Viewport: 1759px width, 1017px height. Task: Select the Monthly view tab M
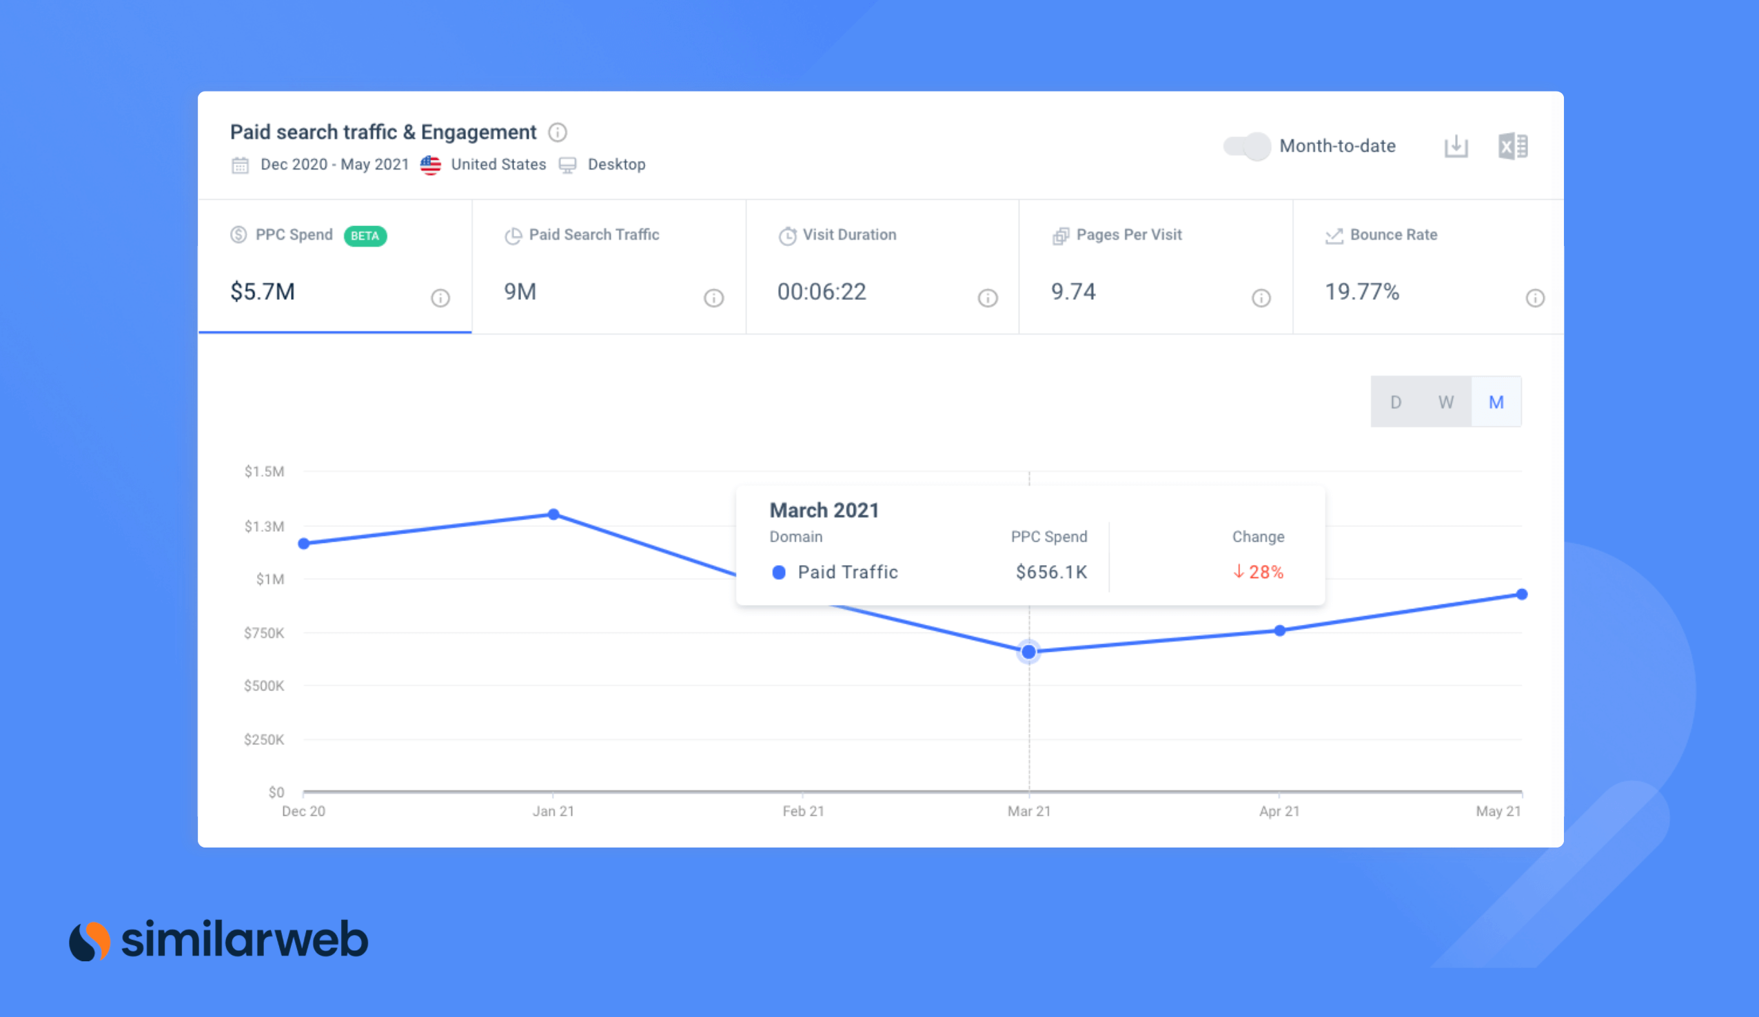[x=1498, y=402]
